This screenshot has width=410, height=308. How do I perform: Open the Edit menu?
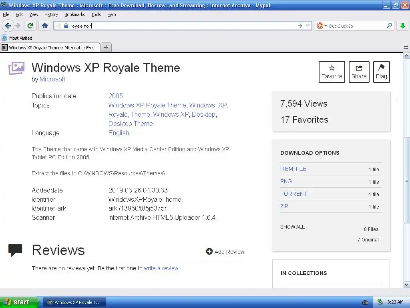[19, 14]
